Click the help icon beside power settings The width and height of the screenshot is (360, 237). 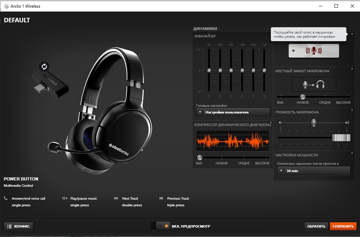[x=352, y=153]
